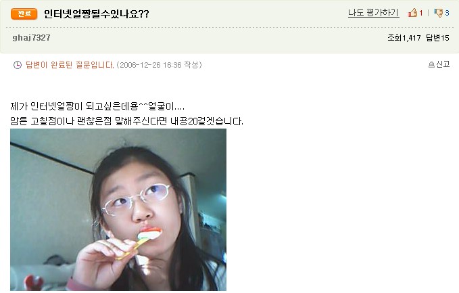This screenshot has height=293, width=459.
Task: Click the body line starting with 제가 인터넷얼짱이
Action: coord(97,106)
